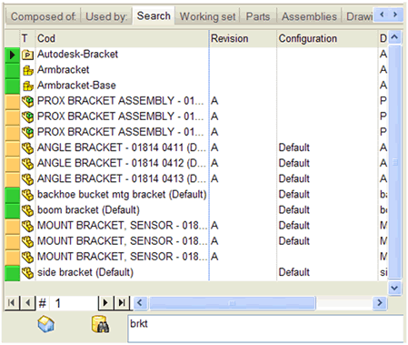
Task: Click the database search binoculars icon
Action: click(100, 324)
